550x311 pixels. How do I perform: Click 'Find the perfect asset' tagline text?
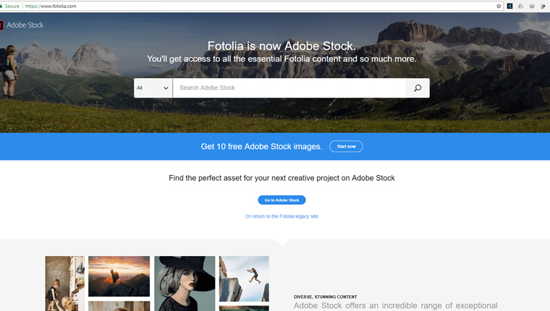[282, 178]
